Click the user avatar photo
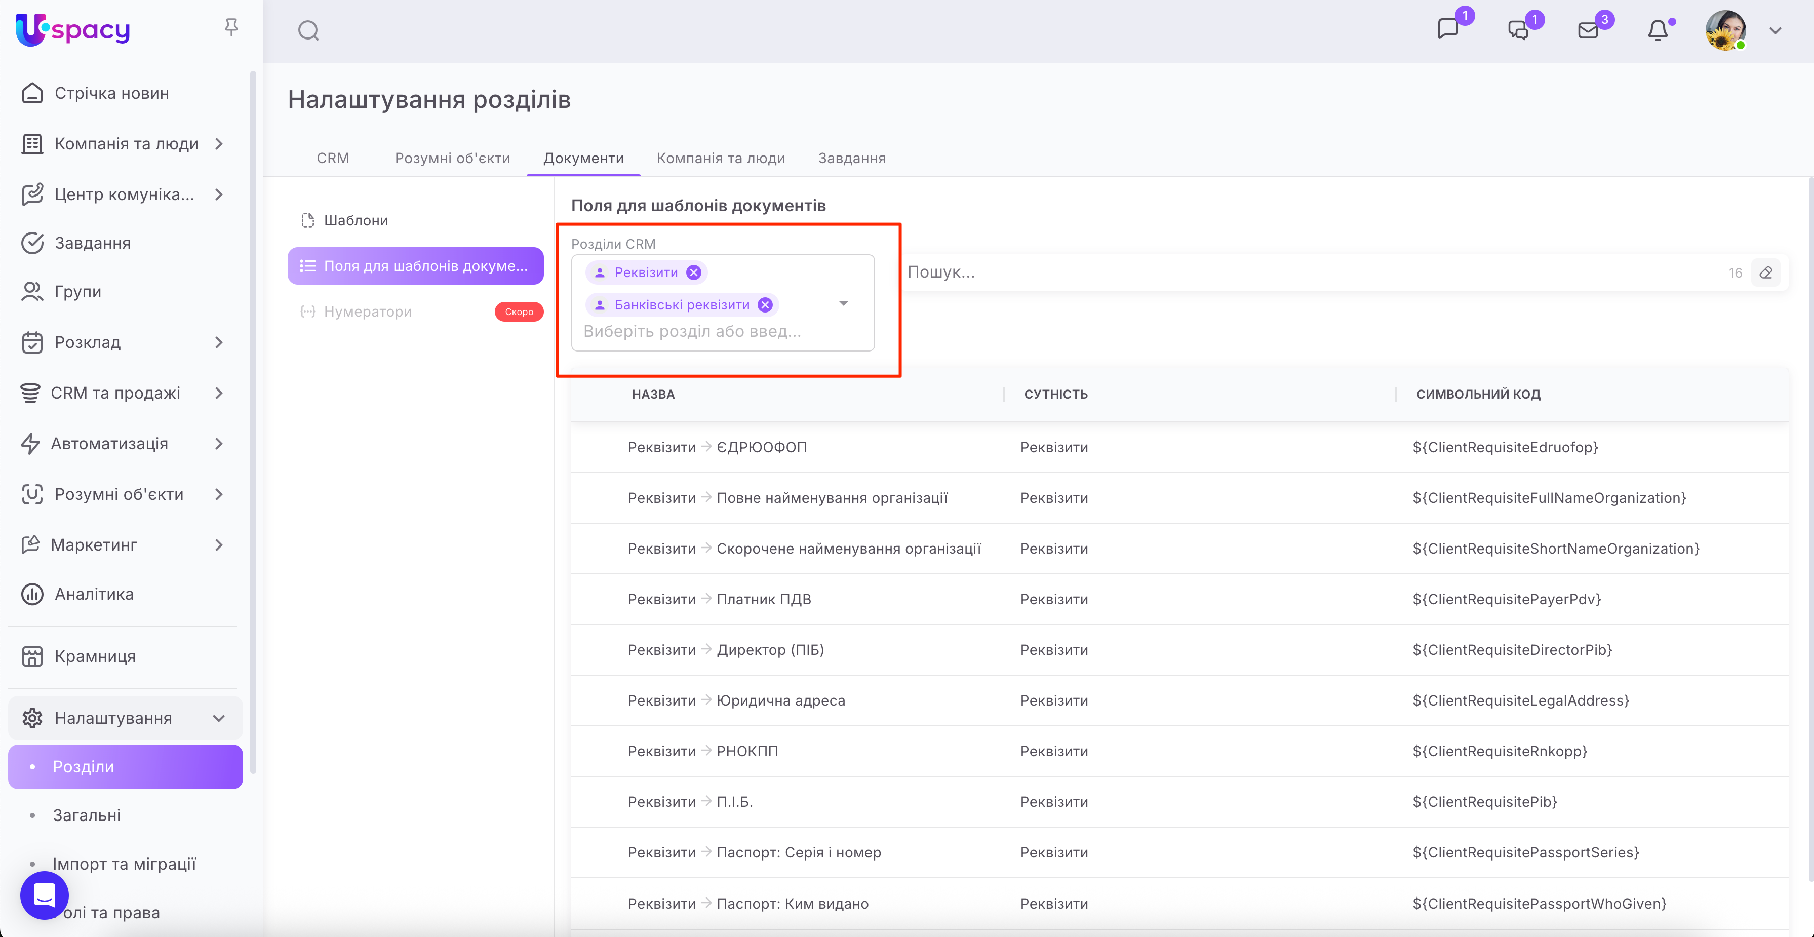Viewport: 1814px width, 937px height. pos(1724,30)
